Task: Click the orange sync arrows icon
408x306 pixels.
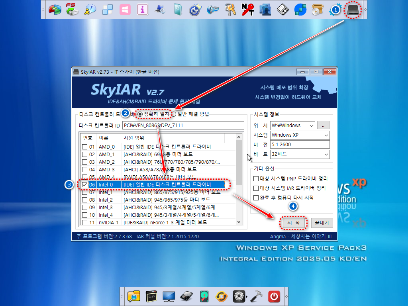Action: [x=222, y=296]
